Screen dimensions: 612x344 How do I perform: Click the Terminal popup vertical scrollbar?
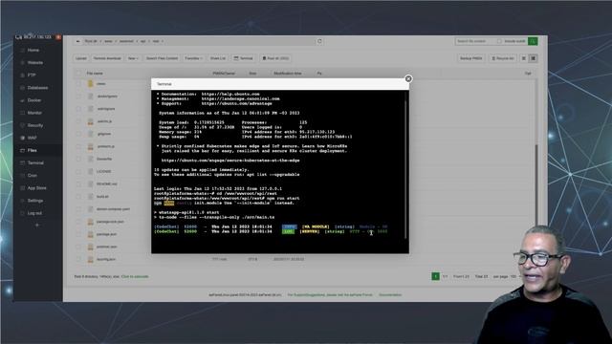(405, 170)
